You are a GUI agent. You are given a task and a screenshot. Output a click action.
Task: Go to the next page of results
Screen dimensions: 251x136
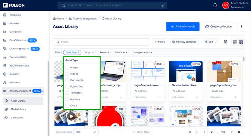point(232,132)
